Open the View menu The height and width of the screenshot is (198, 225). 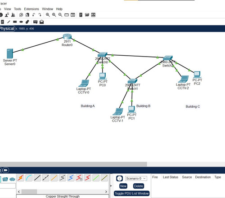point(8,9)
